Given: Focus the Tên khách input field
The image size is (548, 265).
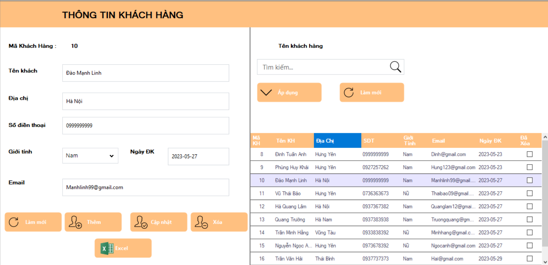Looking at the screenshot, I should pyautogui.click(x=145, y=73).
